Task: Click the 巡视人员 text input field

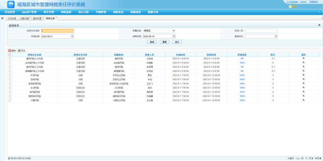Action: click(x=261, y=31)
